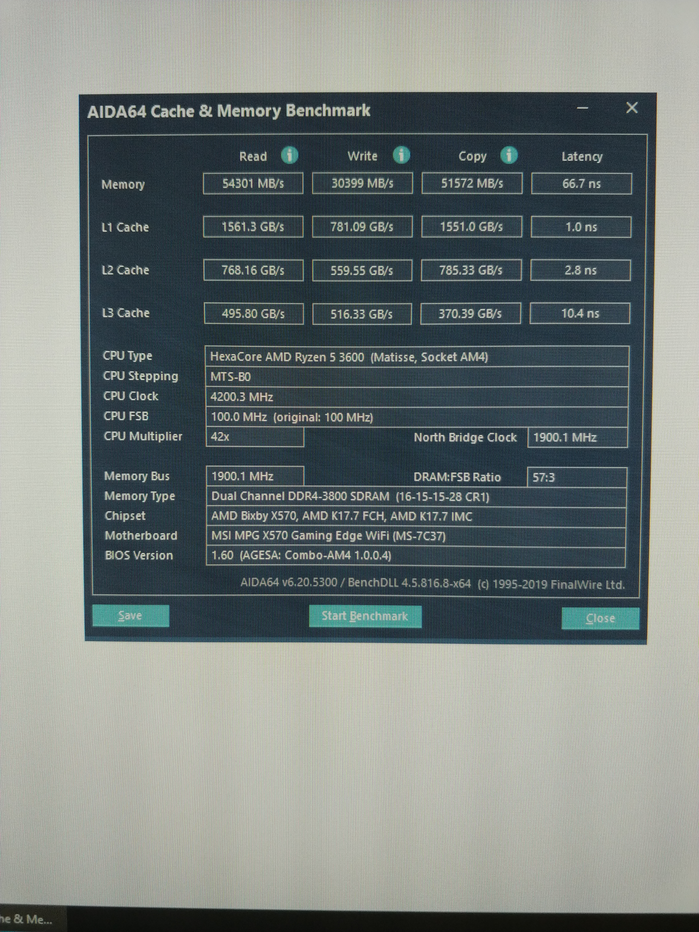Select the L3 Cache Write value 516.33 GB/s
The image size is (699, 932).
(x=362, y=314)
